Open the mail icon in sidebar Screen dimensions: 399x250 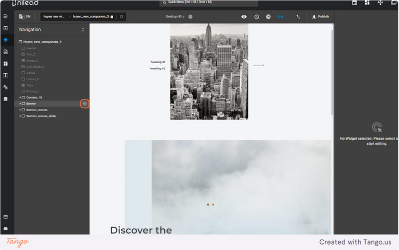[x=5, y=217]
